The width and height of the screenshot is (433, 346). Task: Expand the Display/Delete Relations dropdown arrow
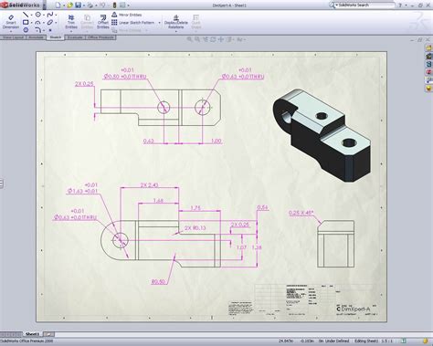coord(176,31)
